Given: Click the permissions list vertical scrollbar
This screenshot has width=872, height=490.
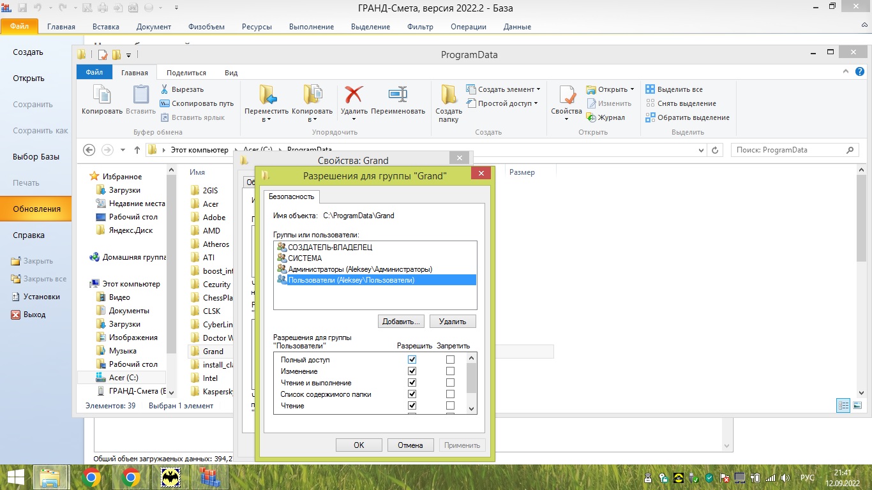Looking at the screenshot, I should pos(472,383).
